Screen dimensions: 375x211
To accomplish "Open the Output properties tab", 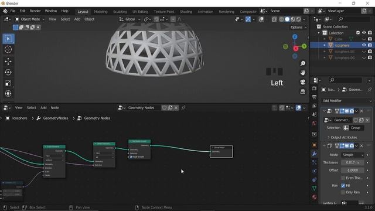I will [x=314, y=97].
